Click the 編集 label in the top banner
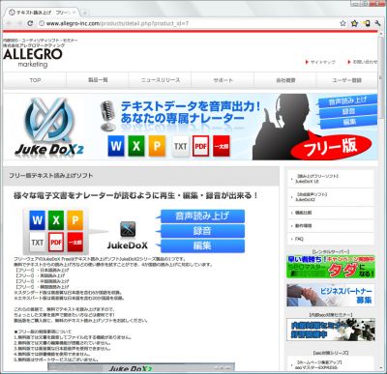This screenshot has width=387, height=374. coord(349,122)
